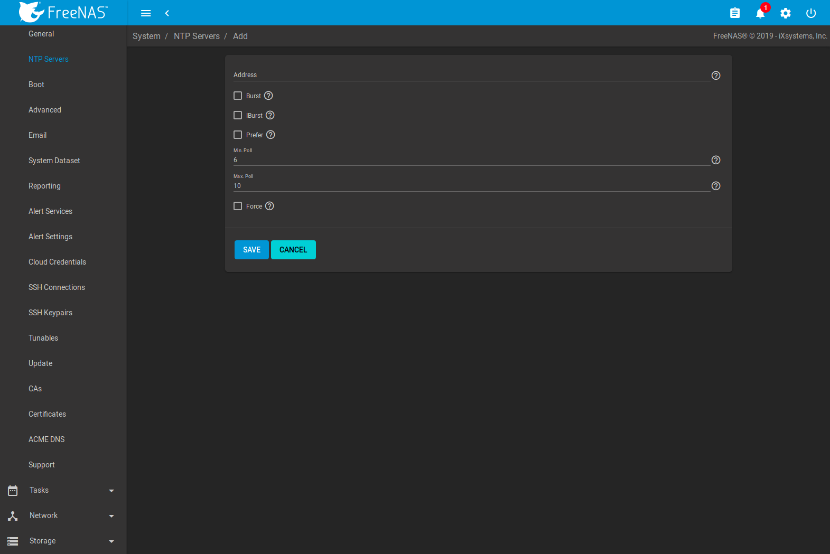Open alerts bell icon
The width and height of the screenshot is (830, 554).
(x=760, y=13)
